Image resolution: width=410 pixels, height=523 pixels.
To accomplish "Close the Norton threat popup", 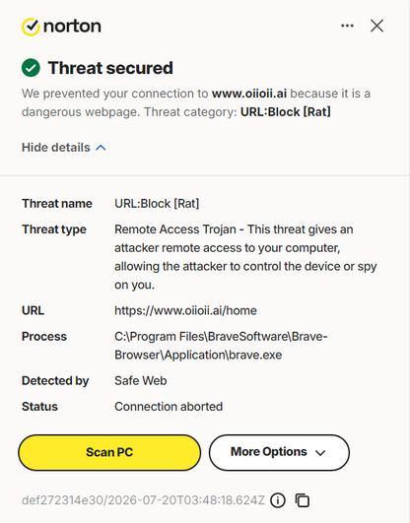I will click(x=376, y=26).
